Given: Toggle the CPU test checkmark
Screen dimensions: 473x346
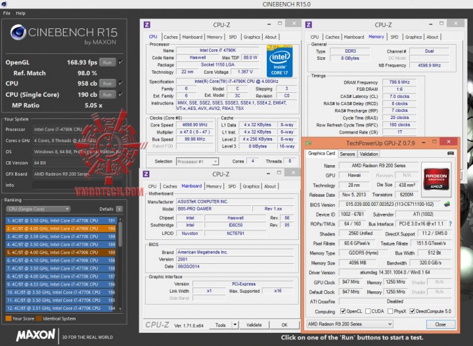Looking at the screenshot, I should (x=121, y=83).
